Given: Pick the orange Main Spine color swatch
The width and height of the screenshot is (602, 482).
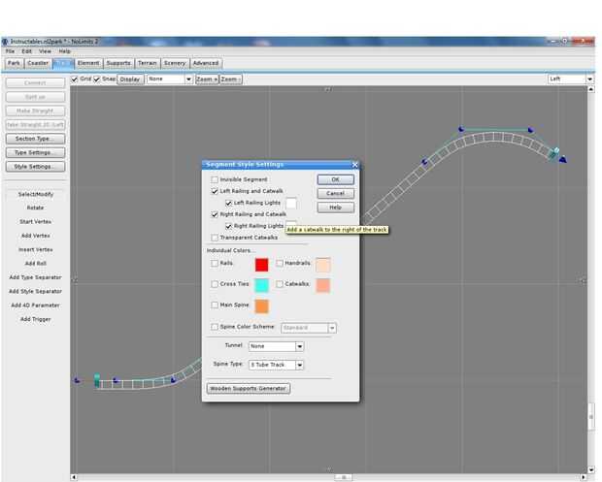Looking at the screenshot, I should [x=262, y=306].
